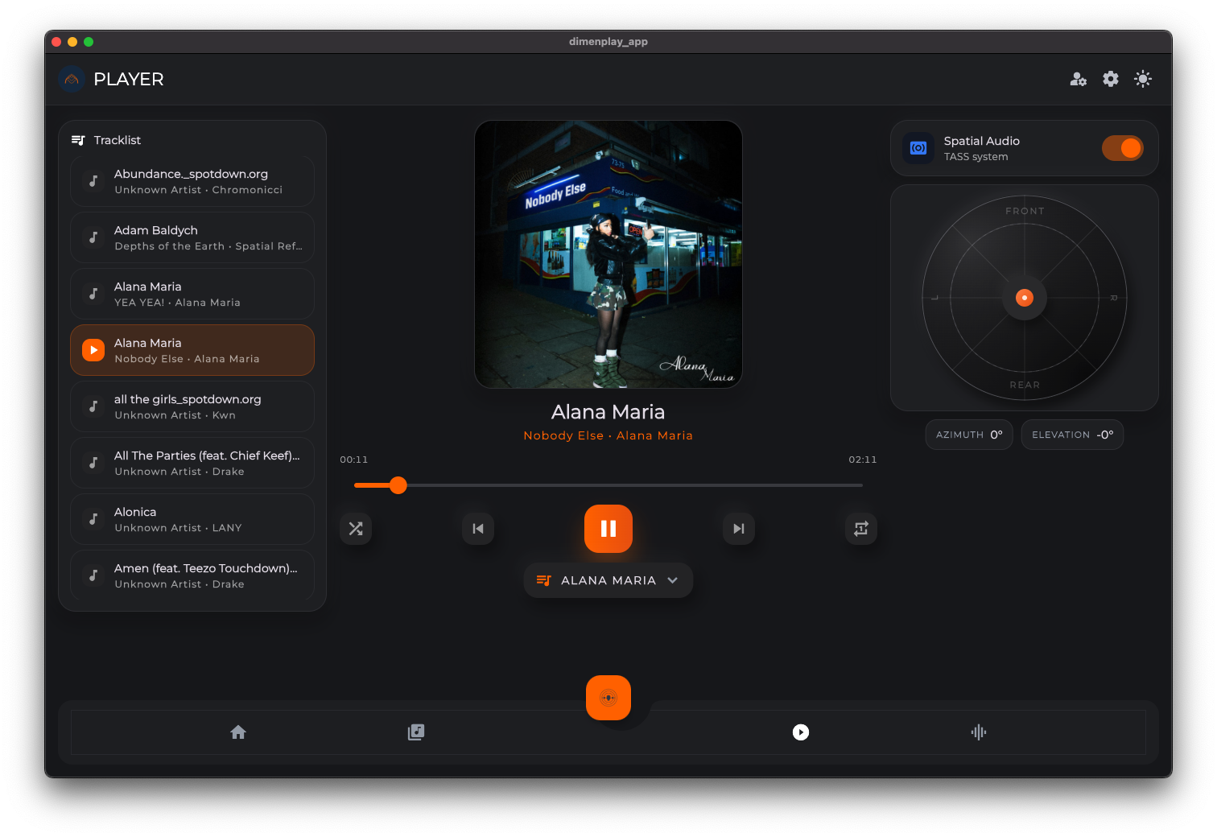Click the dimenplay app logo
Image resolution: width=1217 pixels, height=837 pixels.
click(x=72, y=79)
